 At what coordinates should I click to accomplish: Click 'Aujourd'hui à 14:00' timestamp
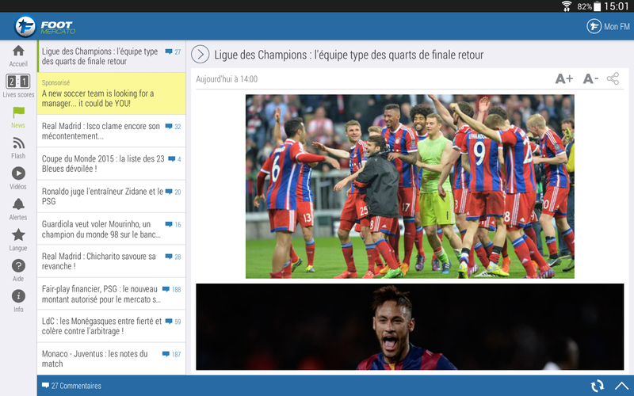click(227, 79)
